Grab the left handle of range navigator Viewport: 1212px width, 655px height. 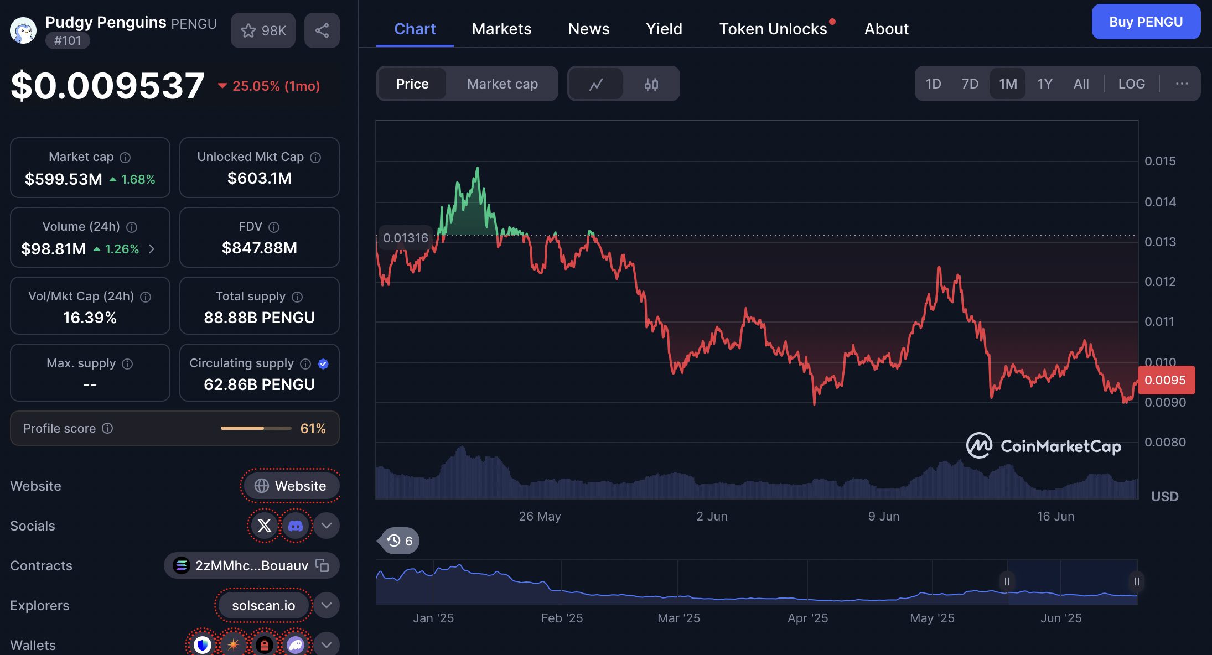1007,581
